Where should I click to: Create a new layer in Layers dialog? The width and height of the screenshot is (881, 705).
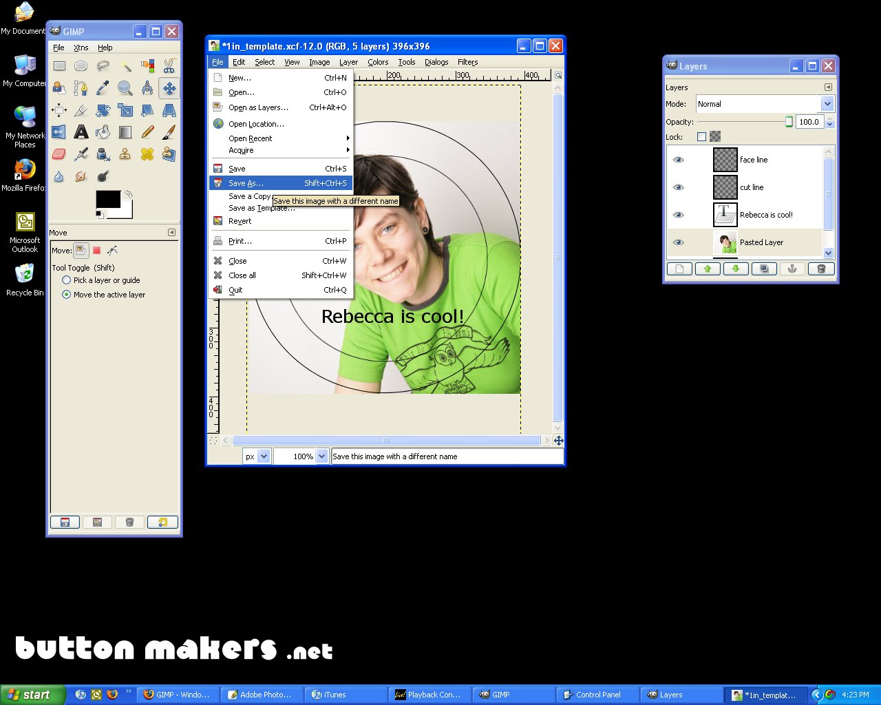pyautogui.click(x=680, y=269)
